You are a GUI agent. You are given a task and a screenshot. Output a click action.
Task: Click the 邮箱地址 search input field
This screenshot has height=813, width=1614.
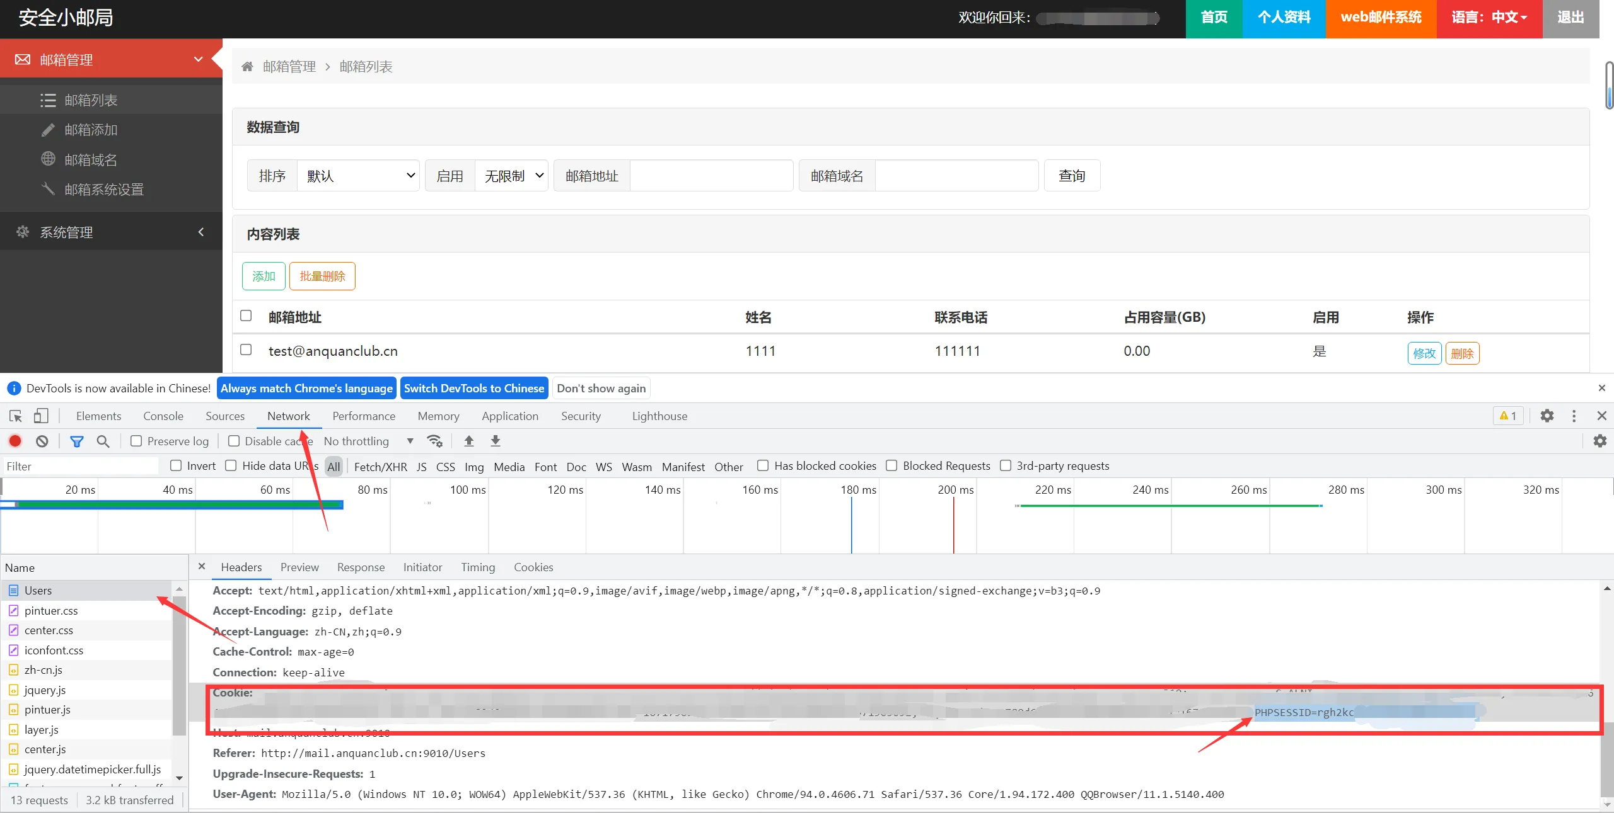click(x=711, y=176)
